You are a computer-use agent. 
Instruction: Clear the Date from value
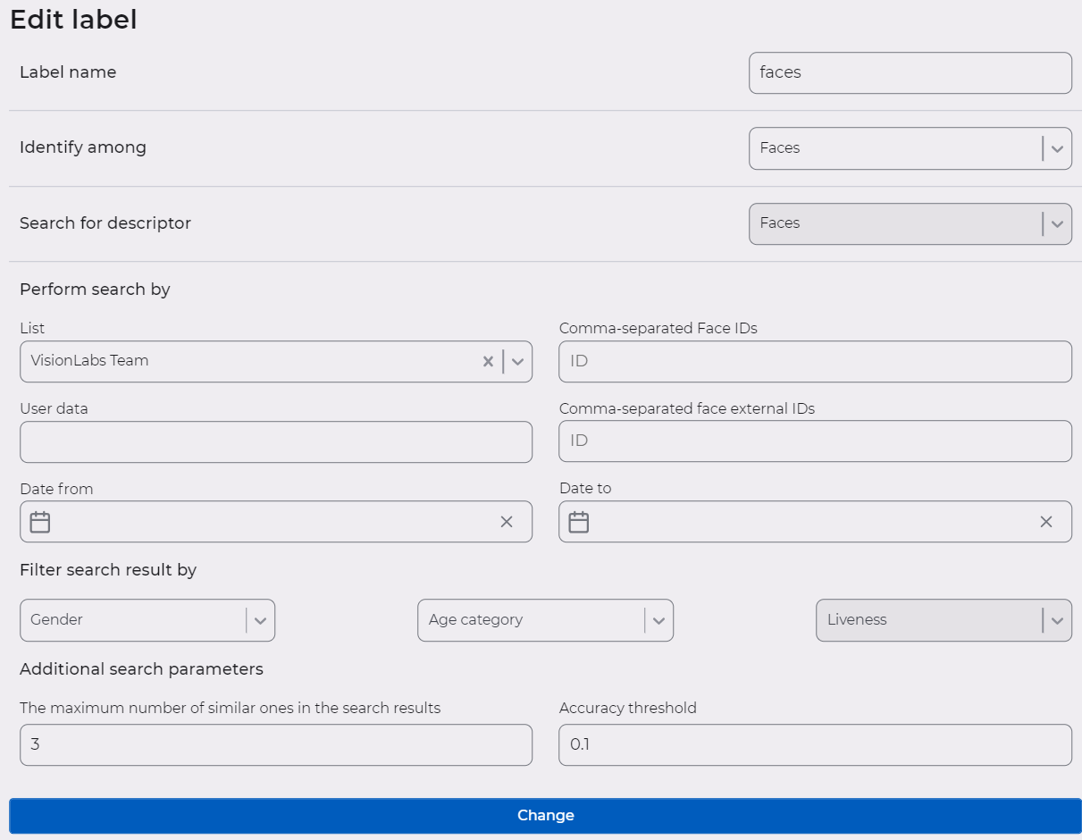click(507, 521)
